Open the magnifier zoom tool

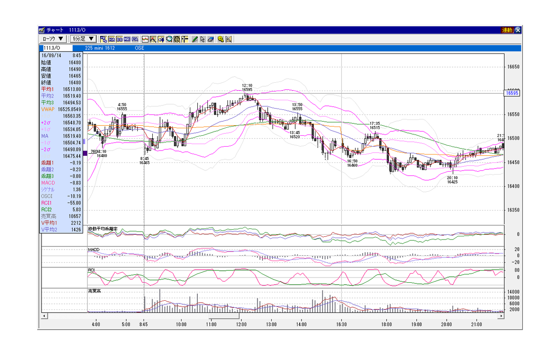(x=169, y=39)
